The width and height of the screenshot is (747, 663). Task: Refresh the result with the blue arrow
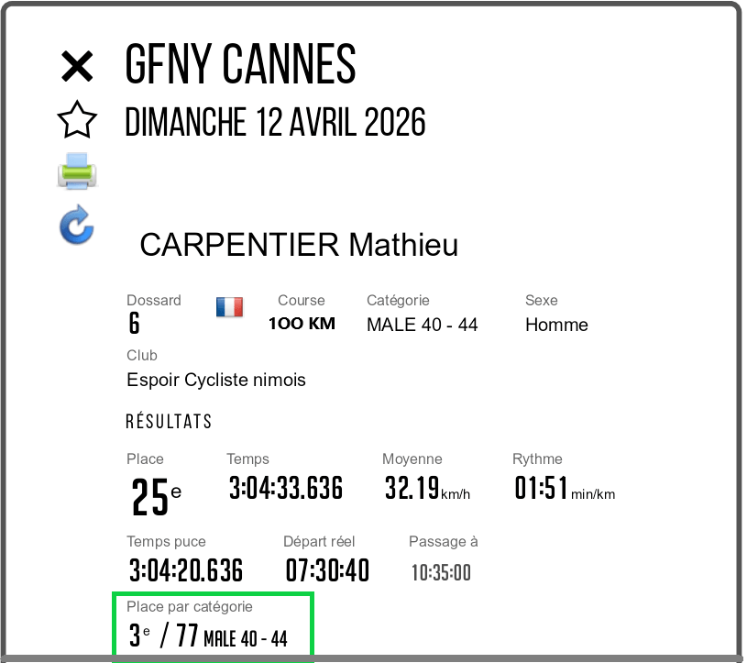(77, 226)
